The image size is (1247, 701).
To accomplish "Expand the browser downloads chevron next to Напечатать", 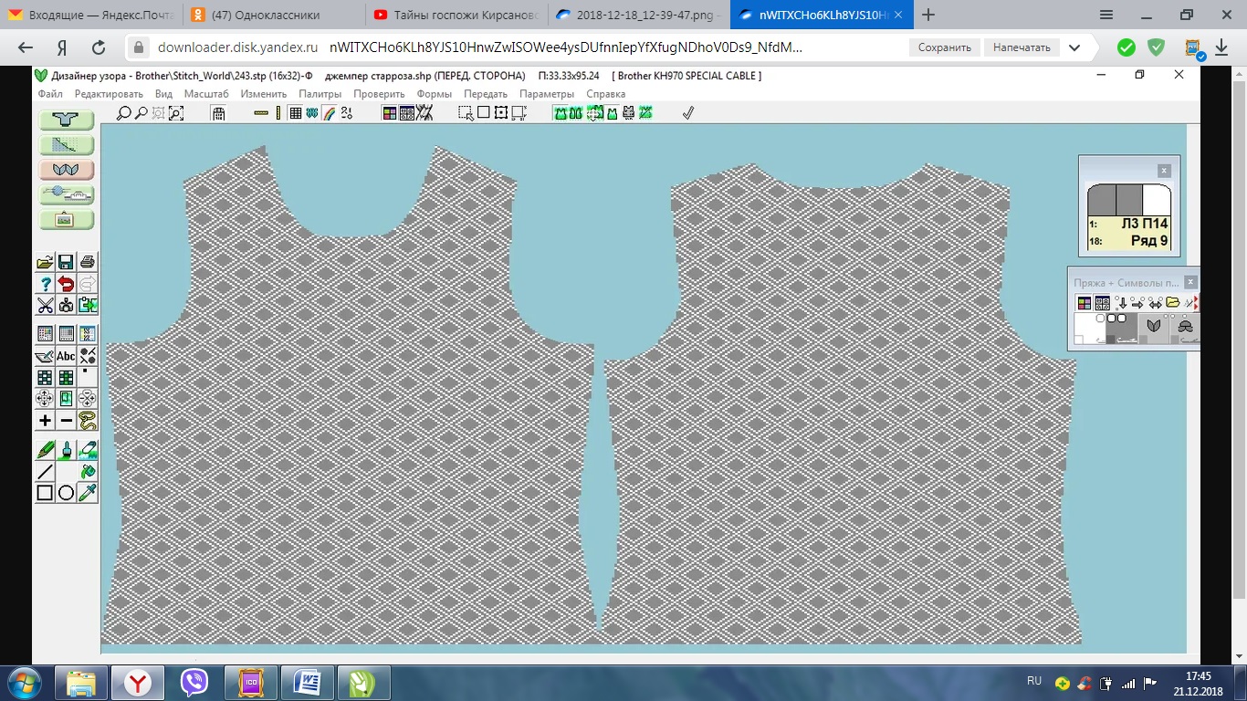I will tap(1074, 47).
